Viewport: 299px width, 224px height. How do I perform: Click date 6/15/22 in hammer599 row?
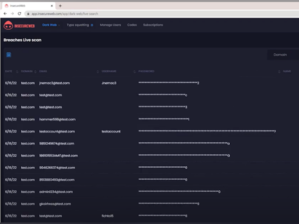tap(11, 119)
